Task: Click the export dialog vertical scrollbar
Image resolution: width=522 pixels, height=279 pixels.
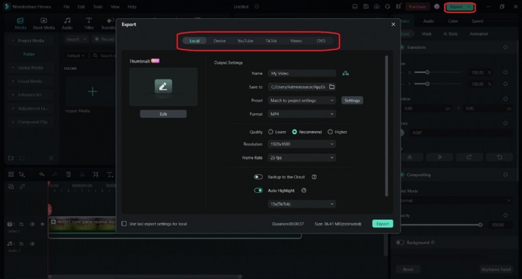Action: pyautogui.click(x=386, y=126)
